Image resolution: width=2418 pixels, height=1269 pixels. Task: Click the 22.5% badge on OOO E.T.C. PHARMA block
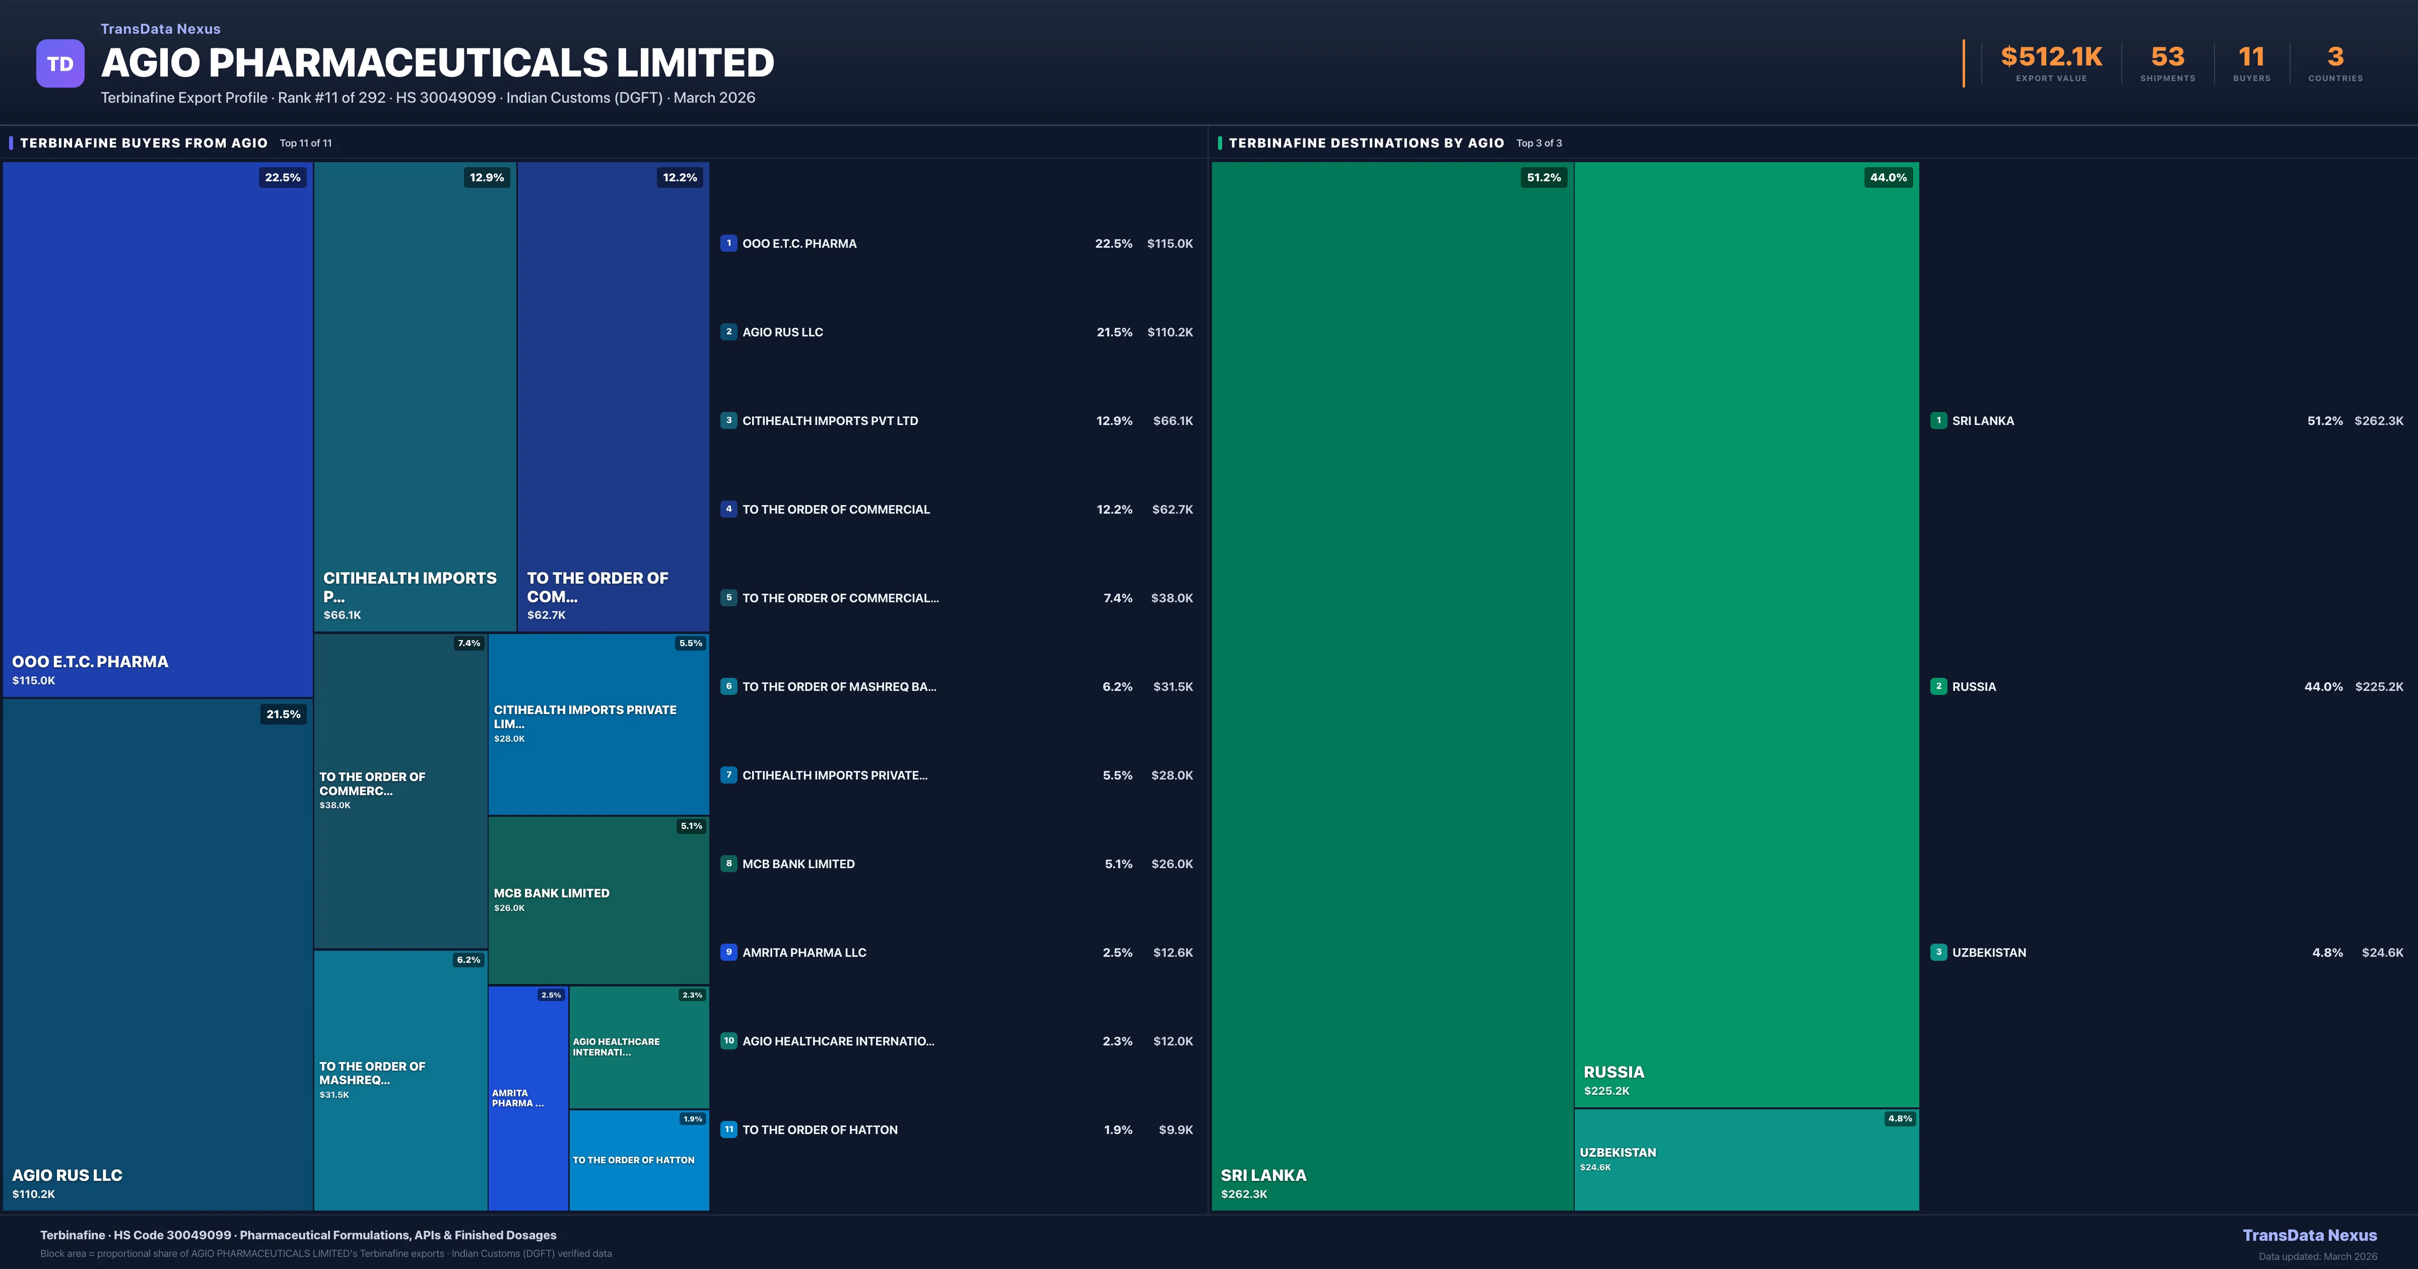coord(283,177)
